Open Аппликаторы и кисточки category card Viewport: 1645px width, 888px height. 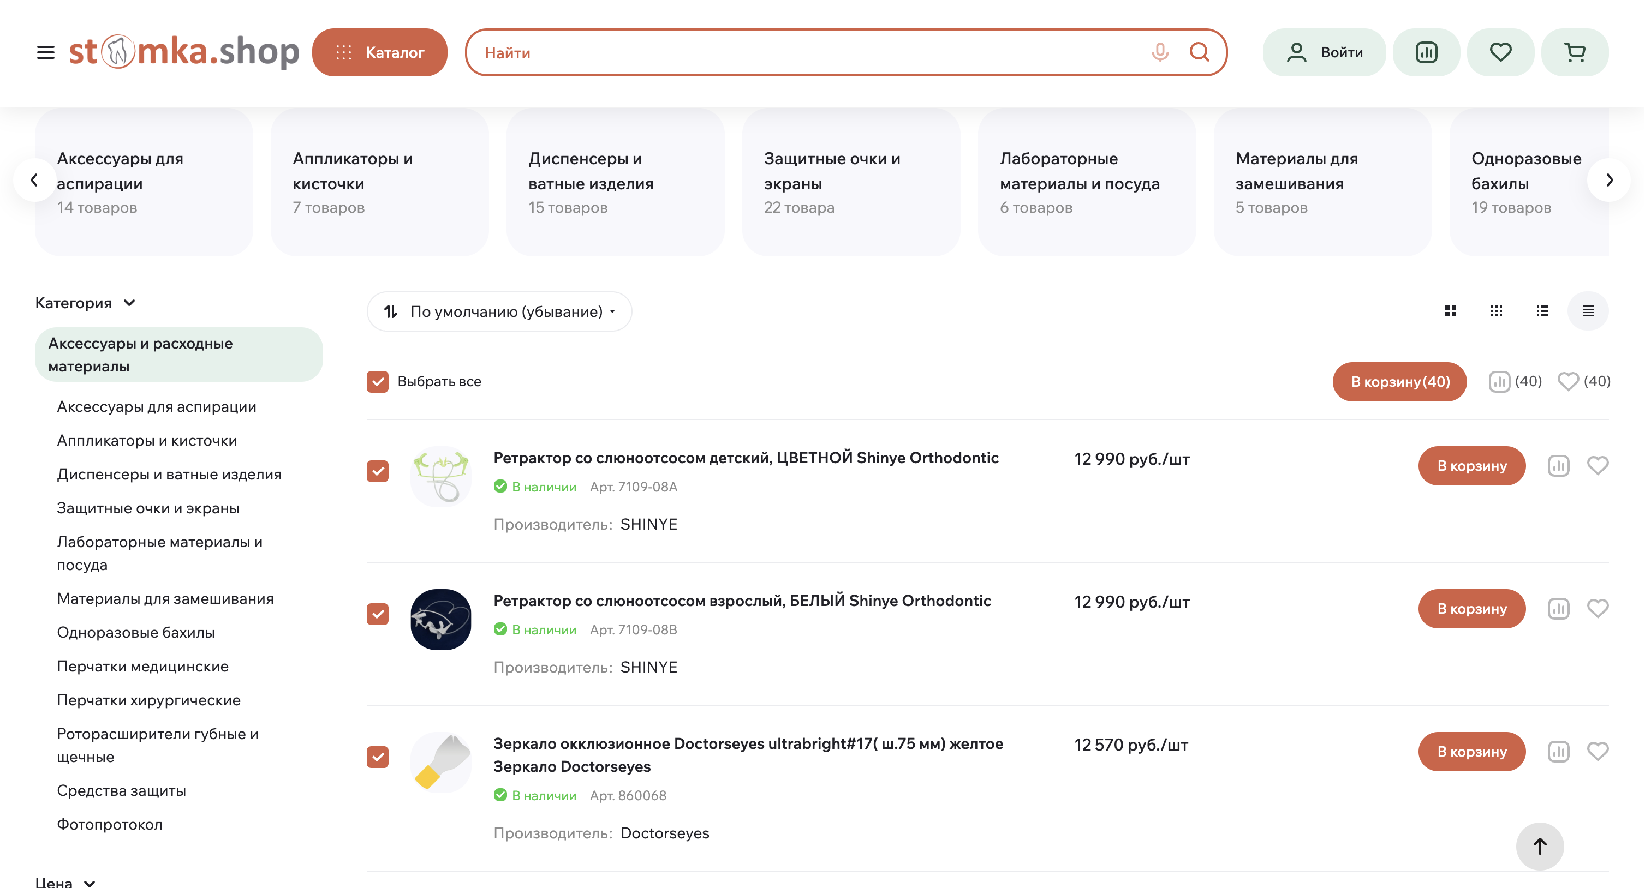[379, 182]
